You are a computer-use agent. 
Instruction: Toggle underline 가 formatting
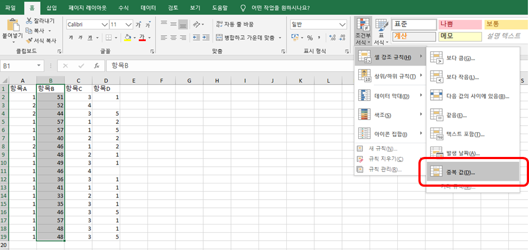(x=89, y=37)
